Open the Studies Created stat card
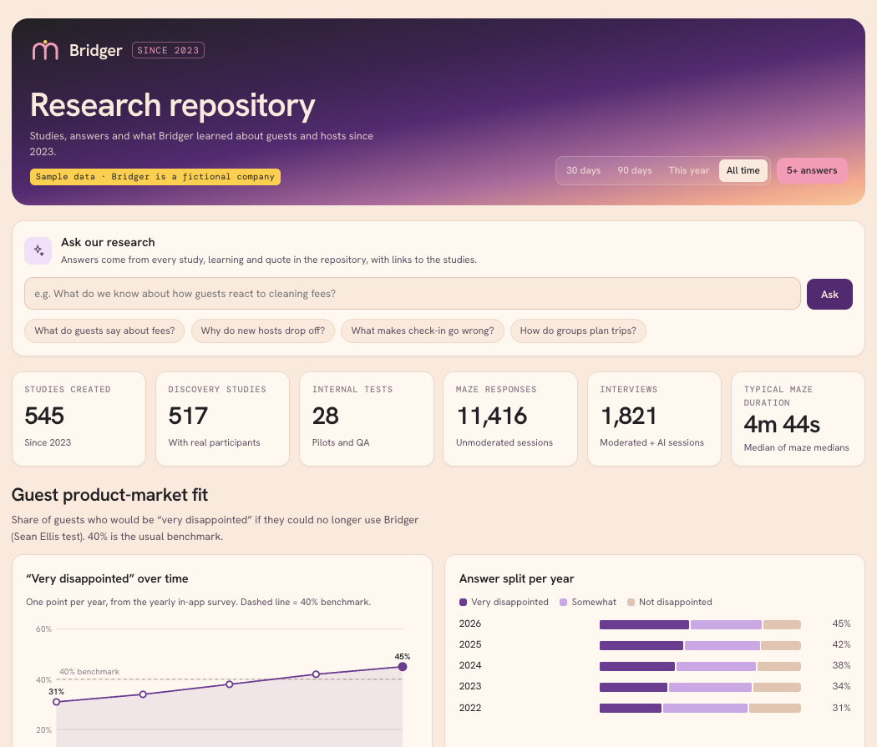Viewport: 877px width, 747px height. [x=79, y=419]
